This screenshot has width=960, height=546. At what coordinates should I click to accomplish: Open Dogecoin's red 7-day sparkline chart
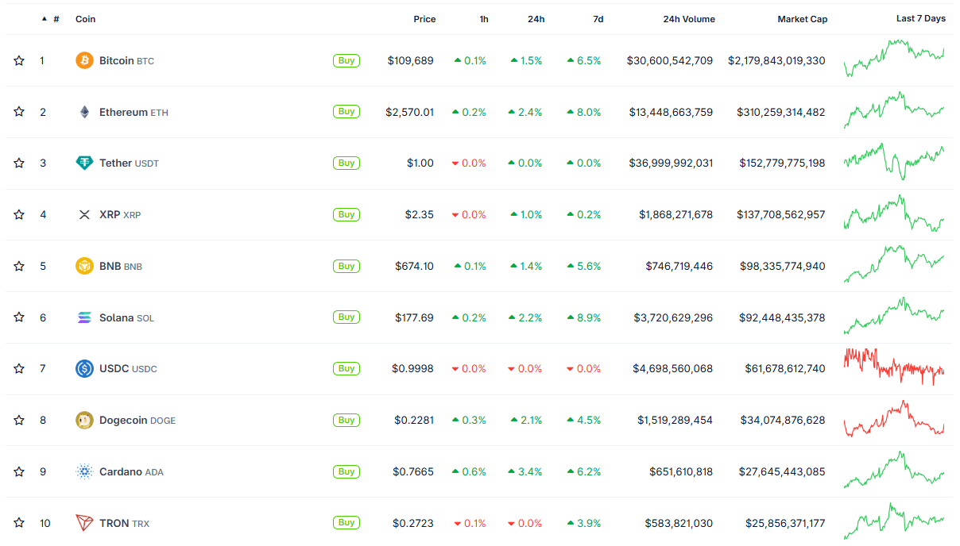click(894, 418)
